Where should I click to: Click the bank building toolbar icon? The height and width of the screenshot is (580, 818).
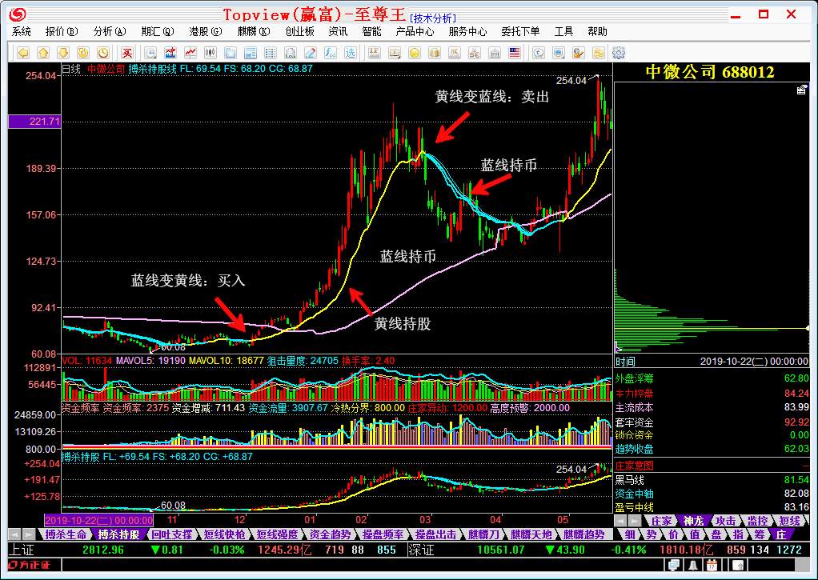point(495,53)
